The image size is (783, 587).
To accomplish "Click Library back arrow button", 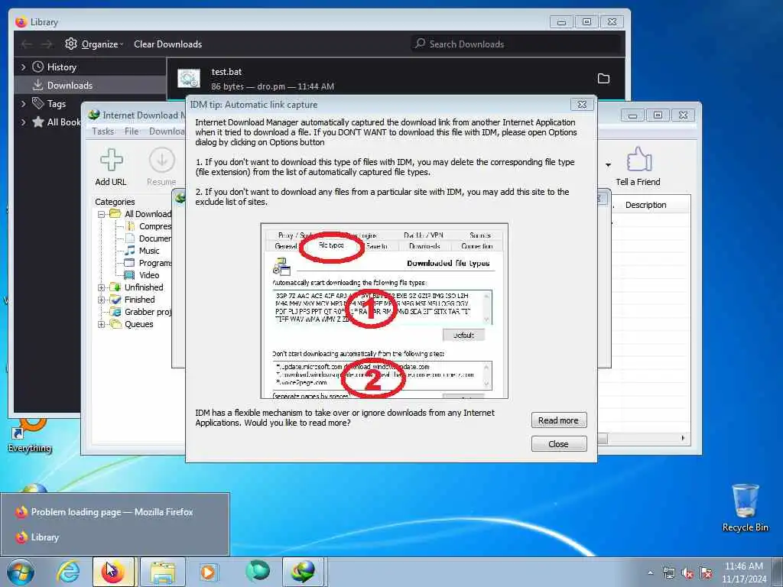I will click(27, 44).
